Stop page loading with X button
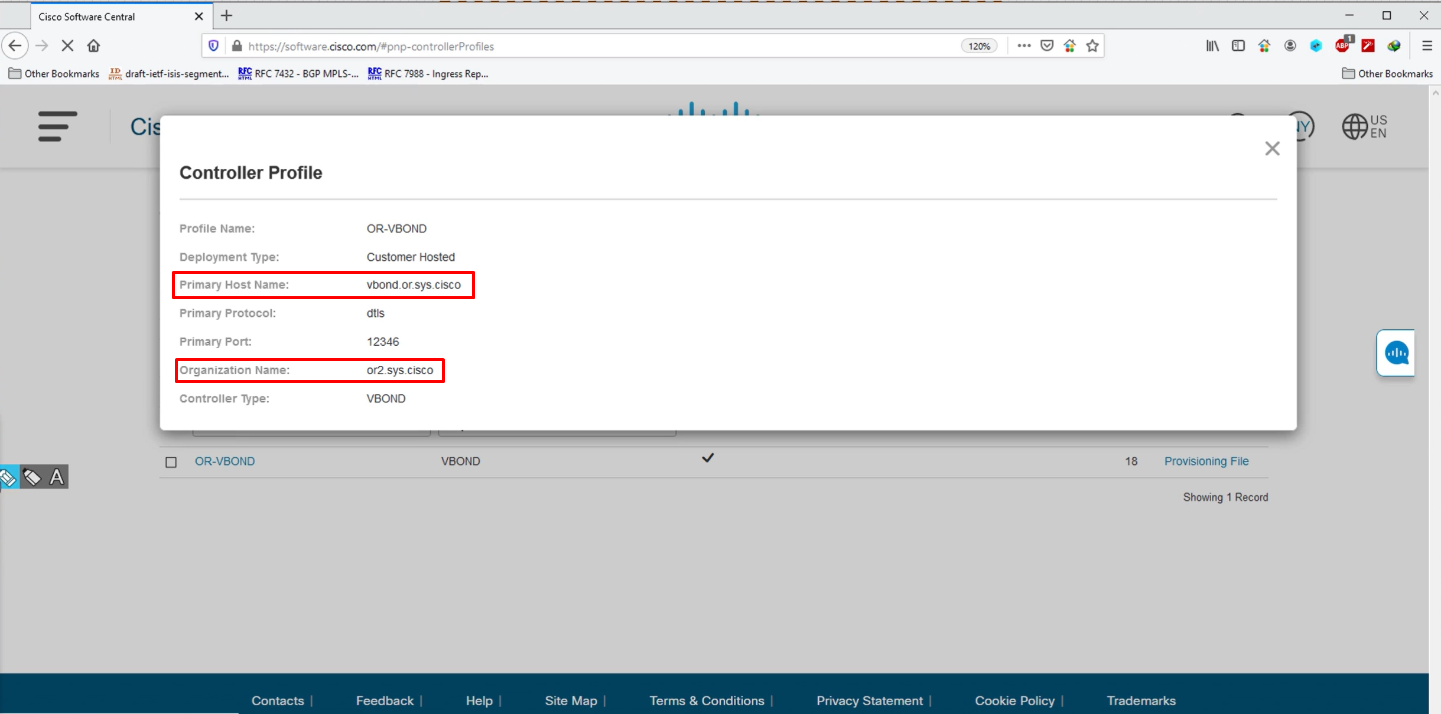1441x714 pixels. point(67,46)
